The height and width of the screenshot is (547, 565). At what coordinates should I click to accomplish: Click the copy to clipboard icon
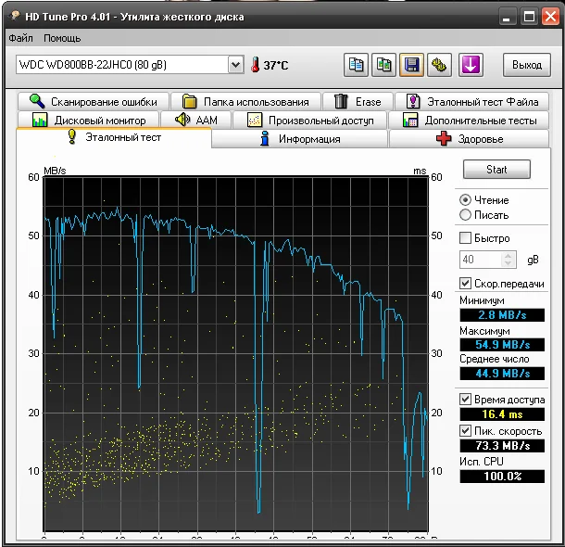click(356, 65)
